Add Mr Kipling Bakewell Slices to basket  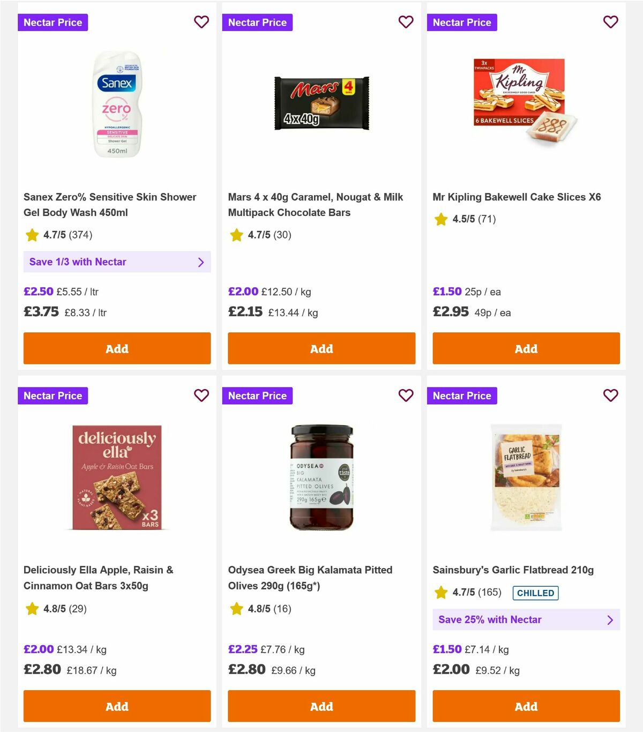click(526, 348)
